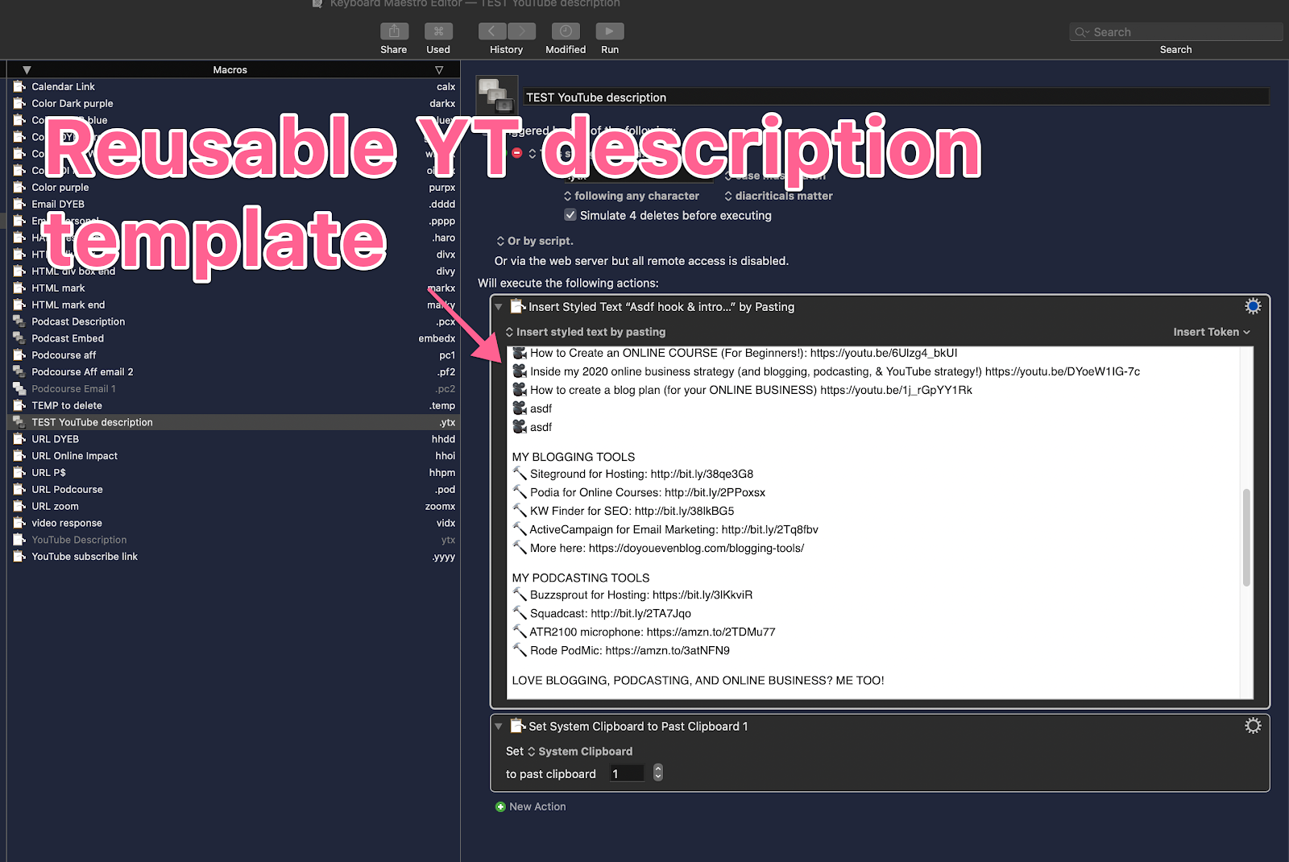Open the 'Insert styled text by pasting' popup
The height and width of the screenshot is (862, 1289).
click(x=586, y=332)
